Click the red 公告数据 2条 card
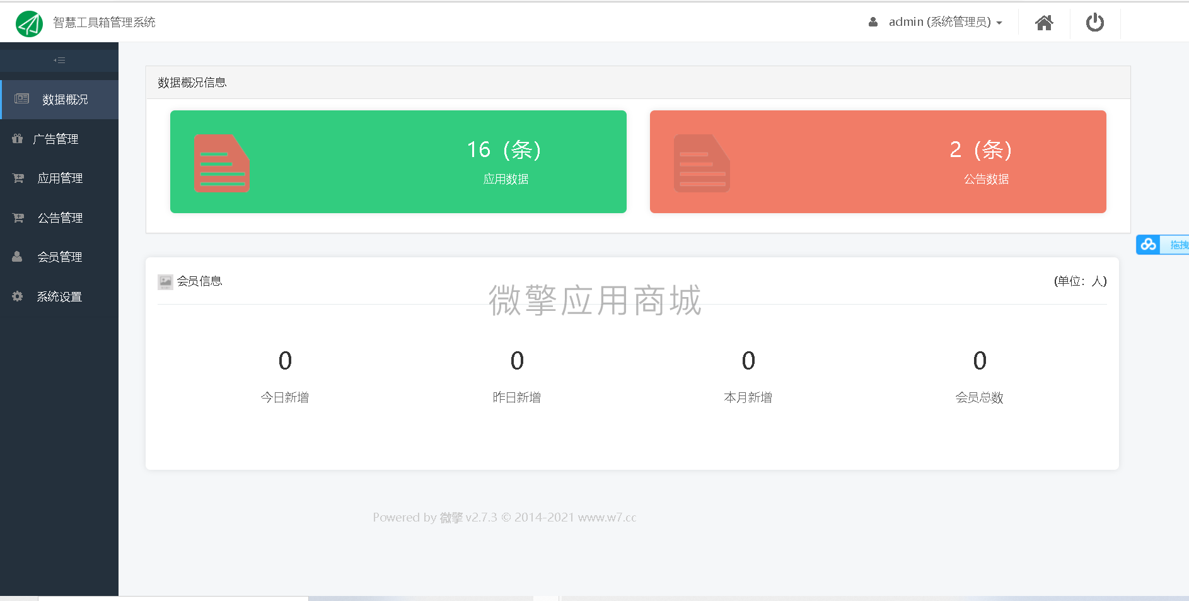 pos(878,162)
